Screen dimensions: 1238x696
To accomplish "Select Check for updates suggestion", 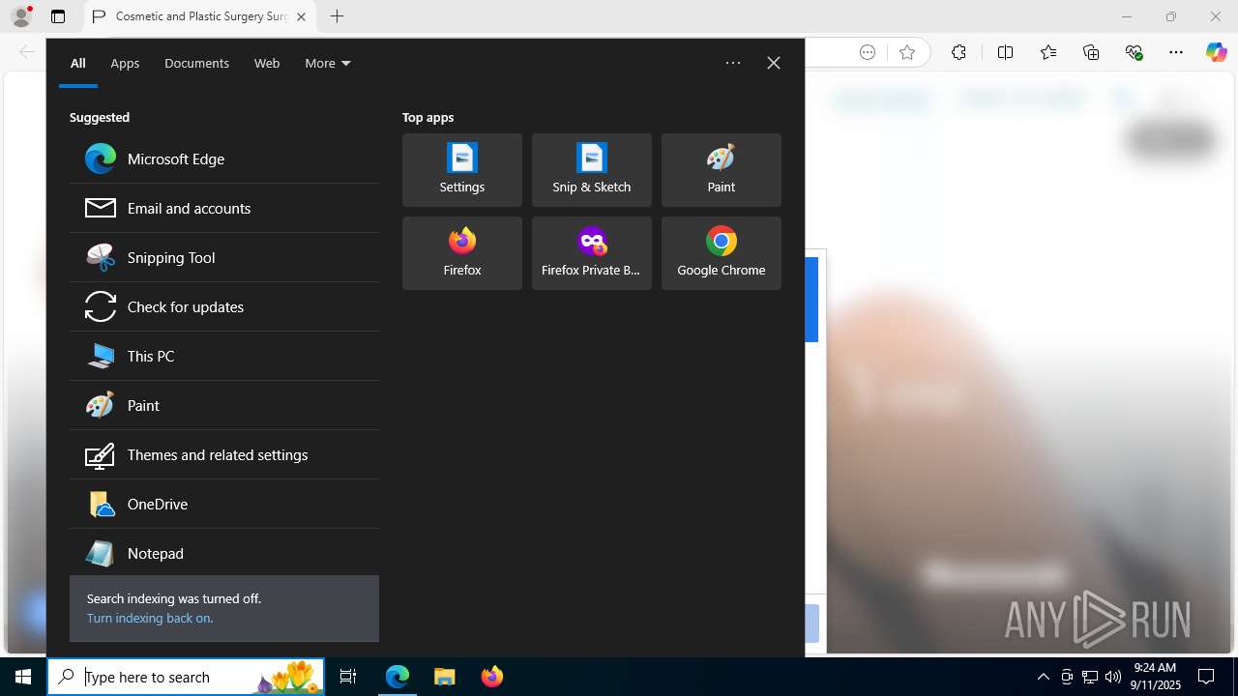I will click(x=224, y=306).
